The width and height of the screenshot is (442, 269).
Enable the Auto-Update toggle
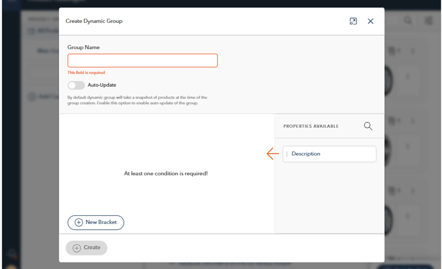tap(76, 85)
